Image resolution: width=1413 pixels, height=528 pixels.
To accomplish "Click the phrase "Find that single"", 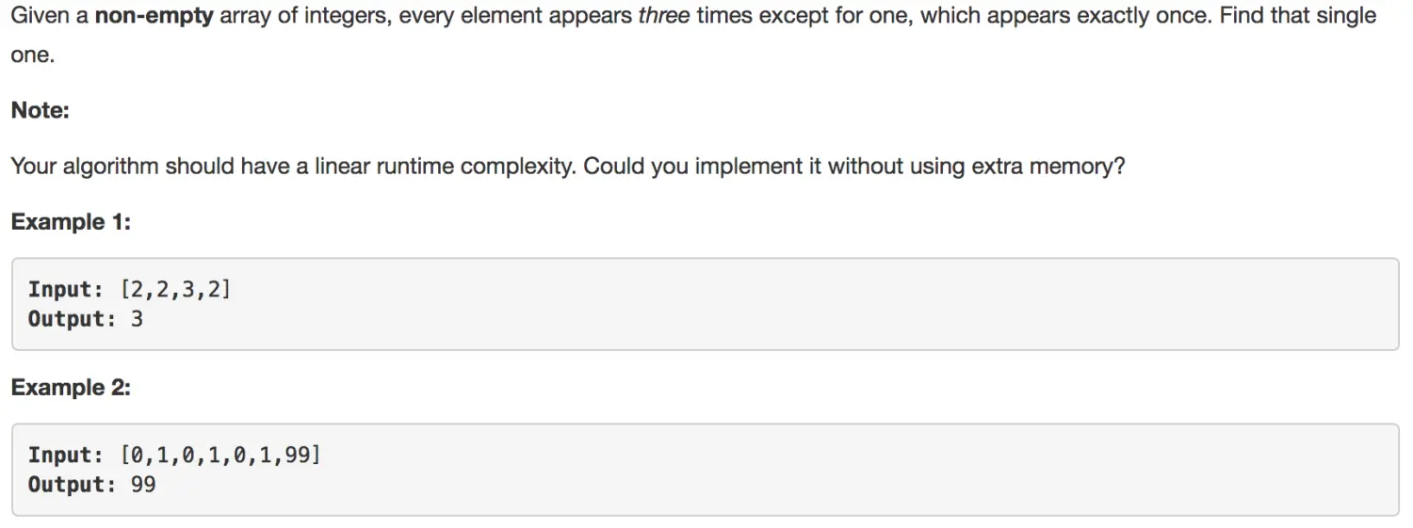I will pyautogui.click(x=1298, y=16).
